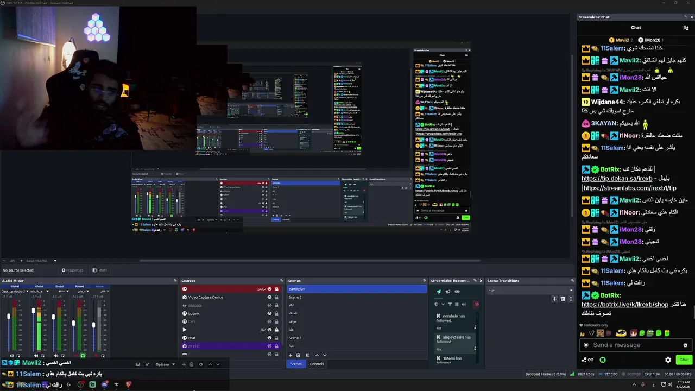
Task: Move scene up with the Scenes up arrow
Action: (x=317, y=355)
